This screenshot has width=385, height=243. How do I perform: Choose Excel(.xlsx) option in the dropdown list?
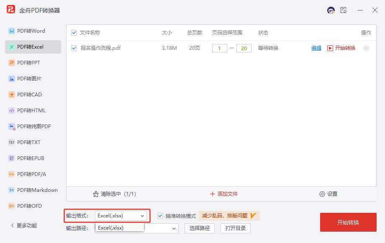coord(120,228)
